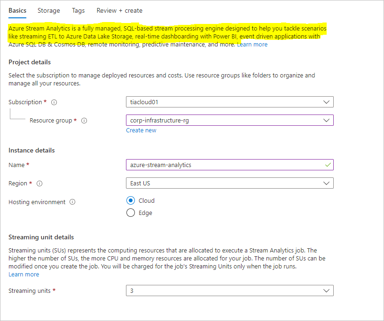Open Learn more link under Streaming unit details

pos(24,274)
